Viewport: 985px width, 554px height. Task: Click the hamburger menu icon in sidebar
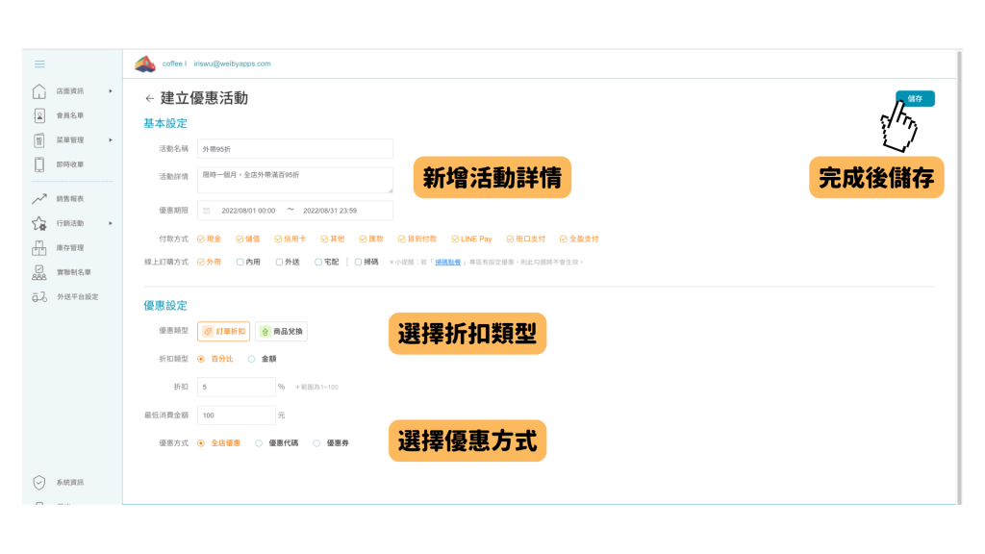point(39,64)
